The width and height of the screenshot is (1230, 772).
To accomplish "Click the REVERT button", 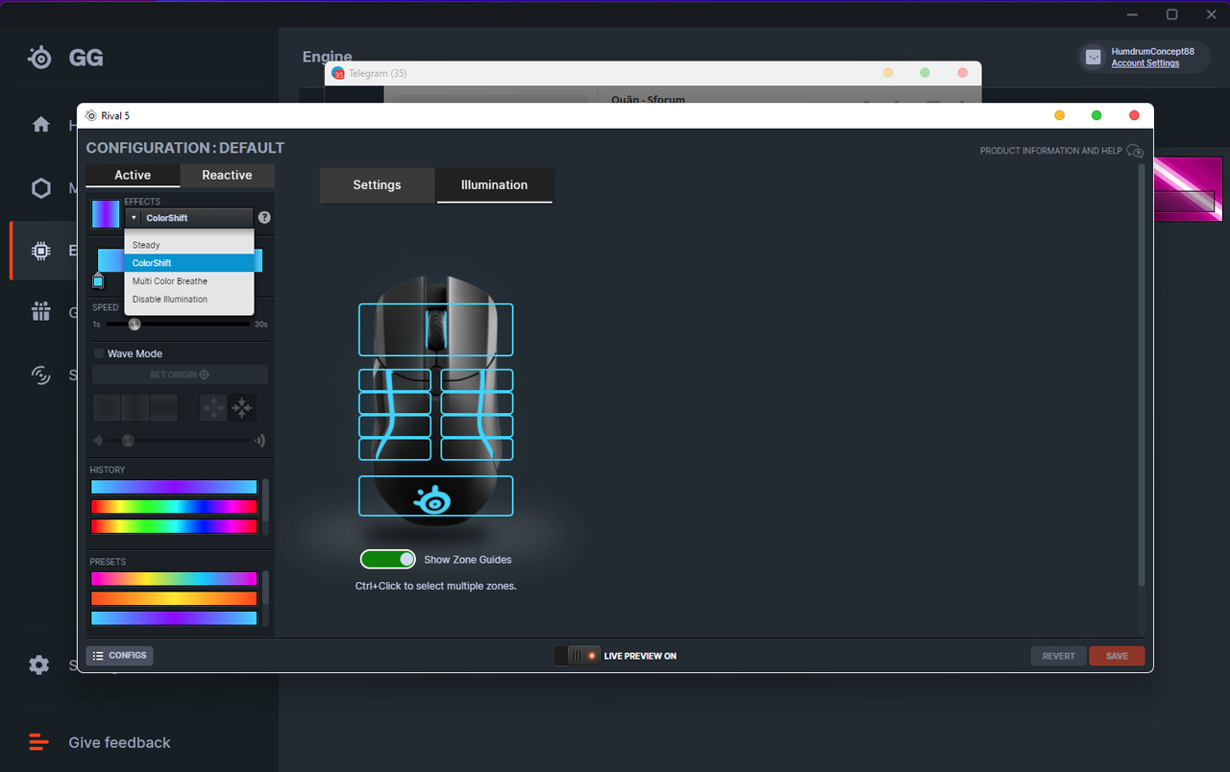I will click(x=1059, y=656).
